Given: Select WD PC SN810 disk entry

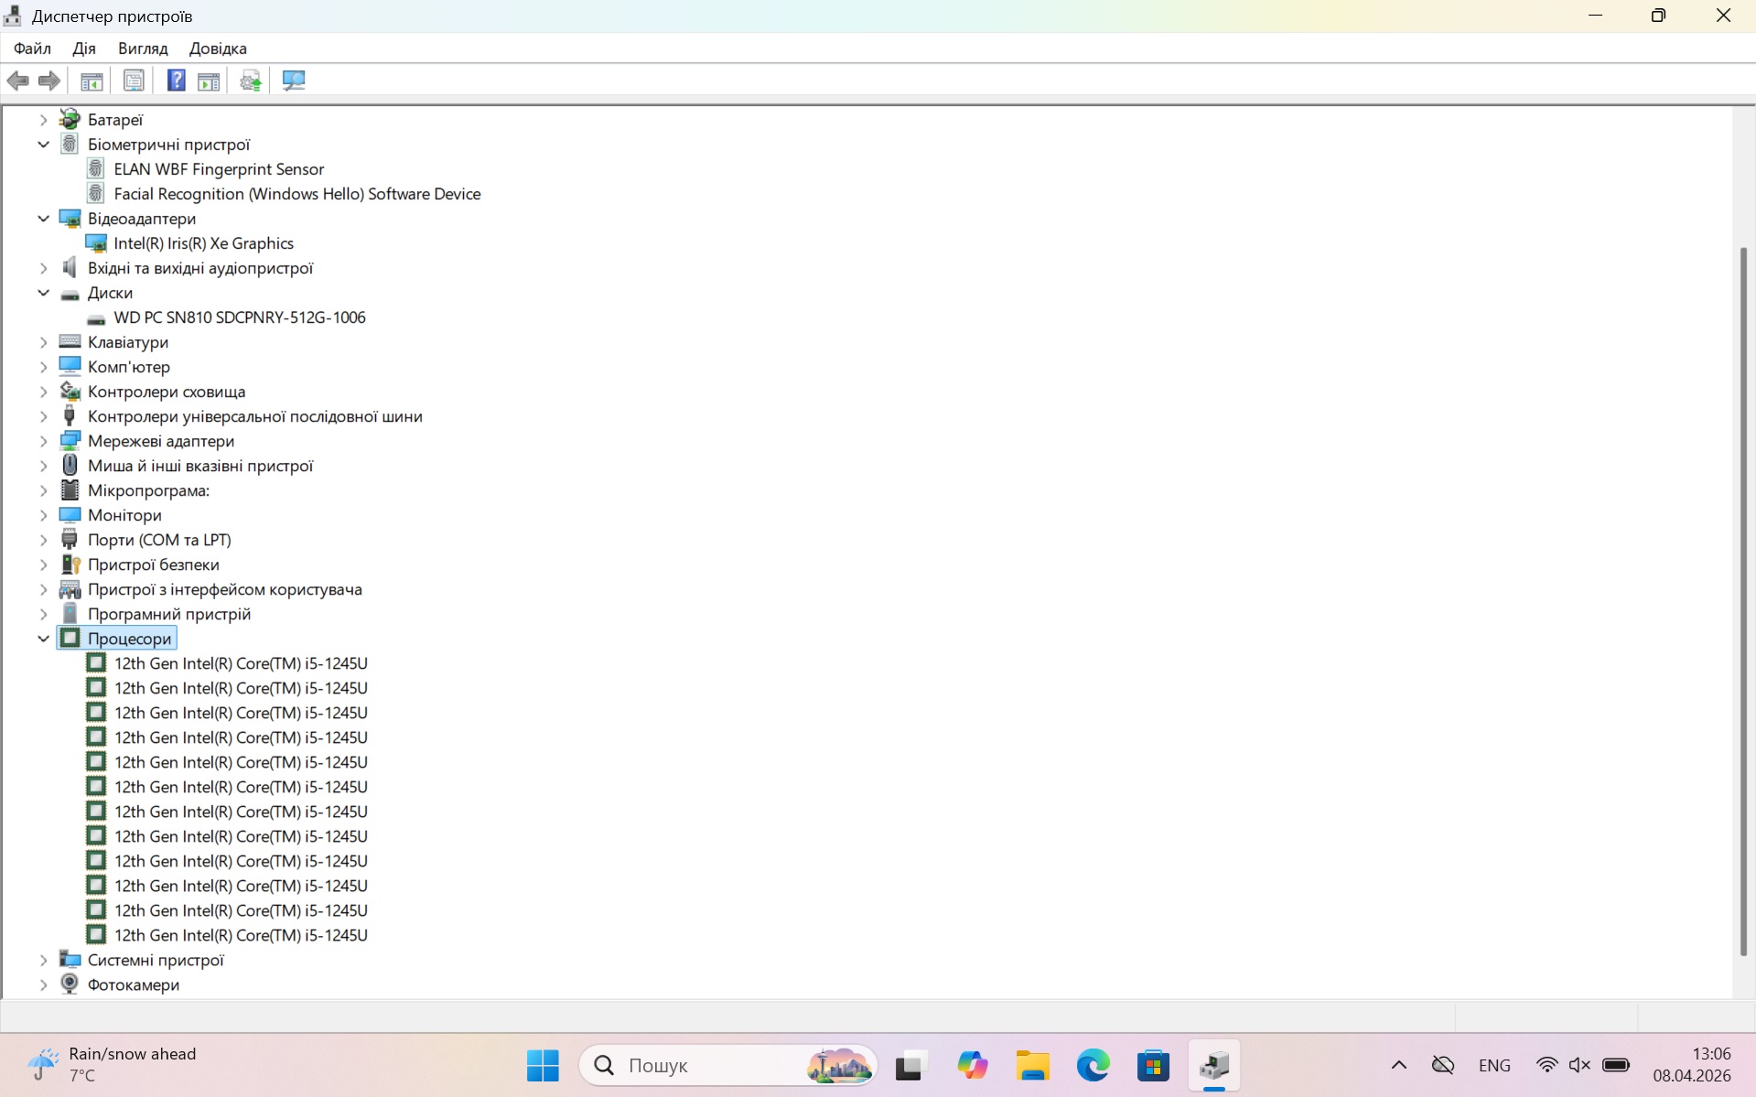Looking at the screenshot, I should 239,317.
